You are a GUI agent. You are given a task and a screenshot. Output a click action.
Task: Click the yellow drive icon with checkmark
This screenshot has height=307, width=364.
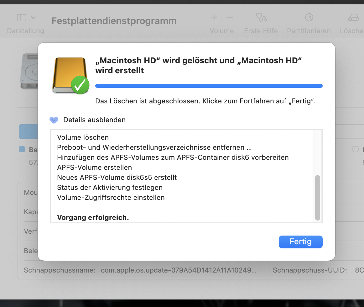click(70, 75)
